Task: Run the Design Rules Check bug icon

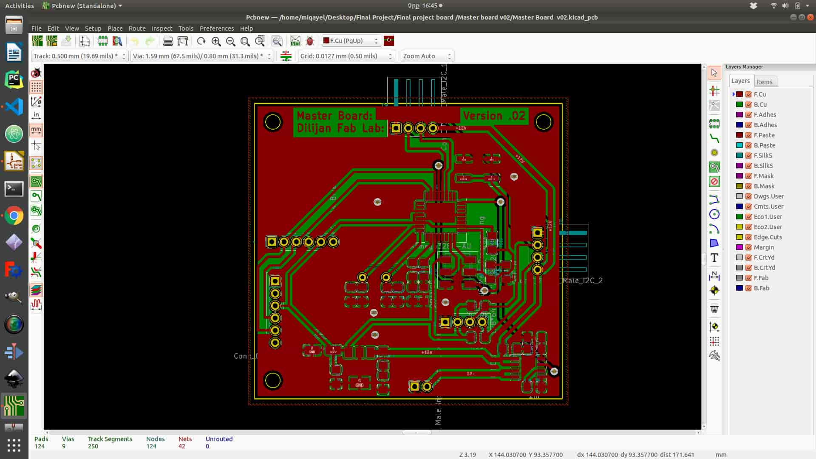Action: click(x=310, y=41)
